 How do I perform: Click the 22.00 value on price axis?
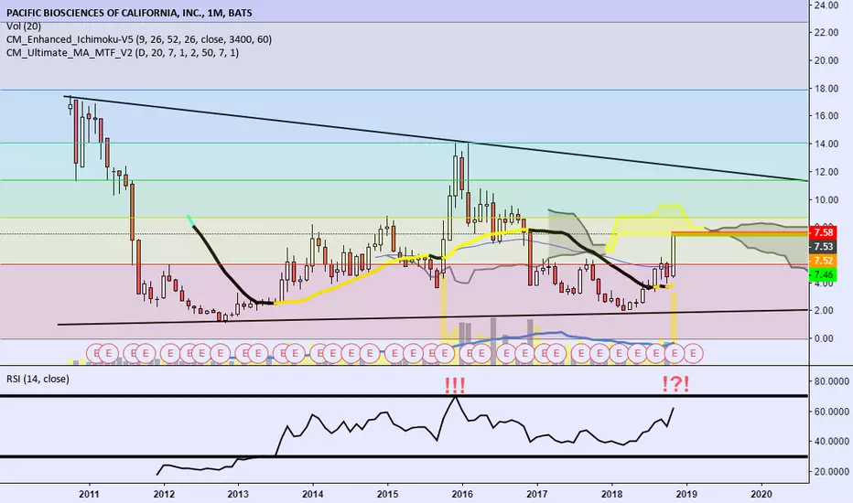(826, 33)
